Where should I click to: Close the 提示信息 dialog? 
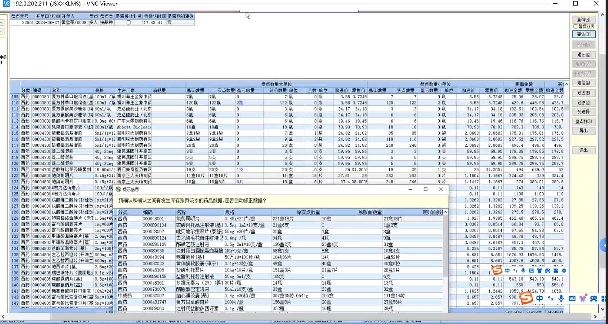441,189
